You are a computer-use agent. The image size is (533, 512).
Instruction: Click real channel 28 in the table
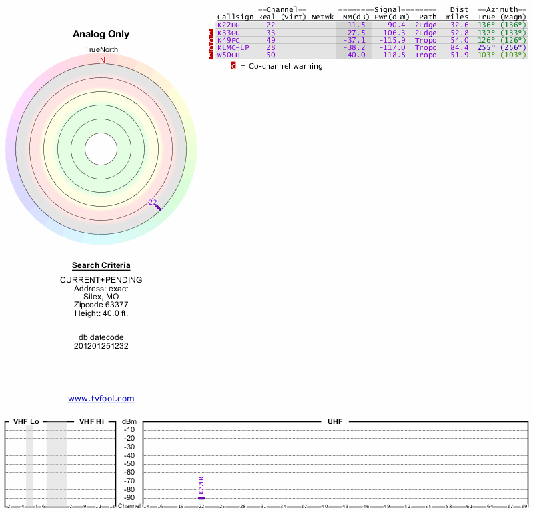coord(271,48)
